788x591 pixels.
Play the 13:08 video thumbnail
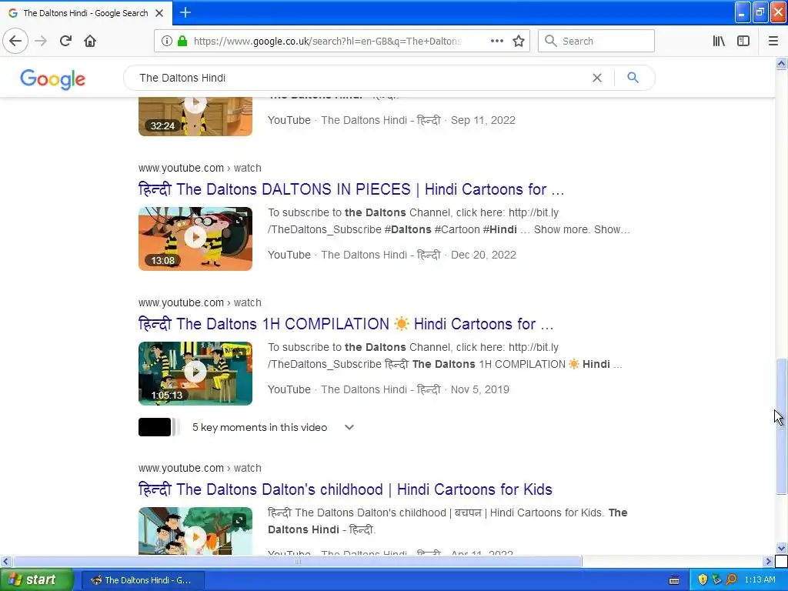[195, 239]
